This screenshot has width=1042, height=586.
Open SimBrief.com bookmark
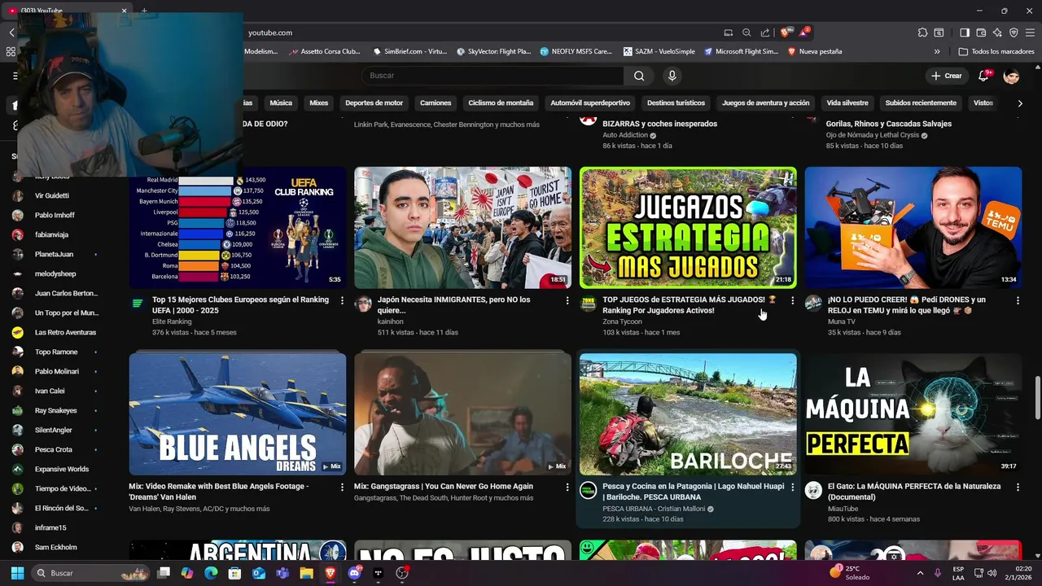point(410,51)
